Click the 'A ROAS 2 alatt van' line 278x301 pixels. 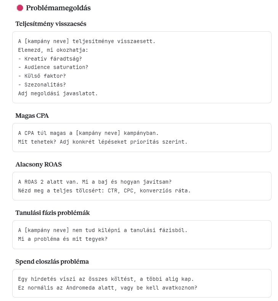[x=98, y=182]
